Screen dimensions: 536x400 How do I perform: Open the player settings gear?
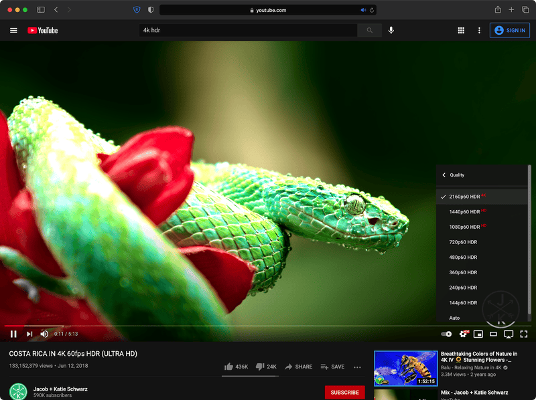(463, 334)
